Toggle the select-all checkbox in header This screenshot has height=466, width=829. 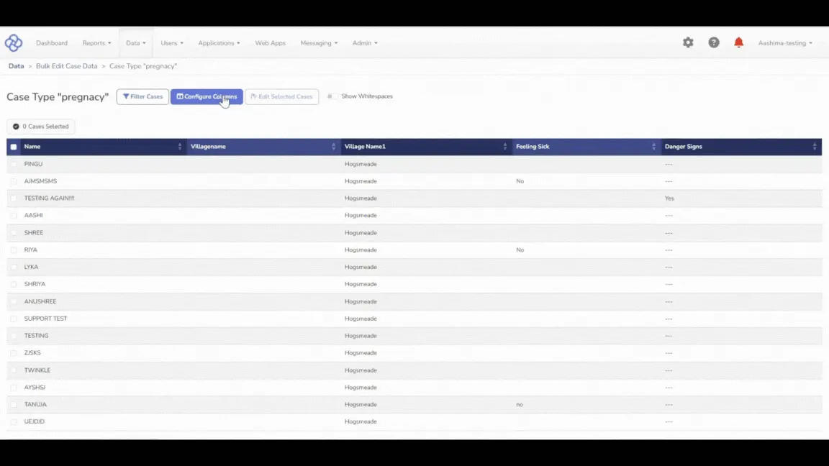click(14, 147)
